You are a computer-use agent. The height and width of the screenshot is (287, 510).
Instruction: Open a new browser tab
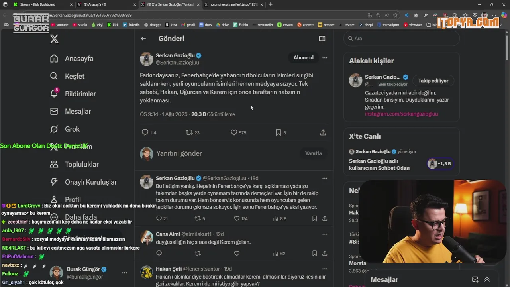click(271, 4)
